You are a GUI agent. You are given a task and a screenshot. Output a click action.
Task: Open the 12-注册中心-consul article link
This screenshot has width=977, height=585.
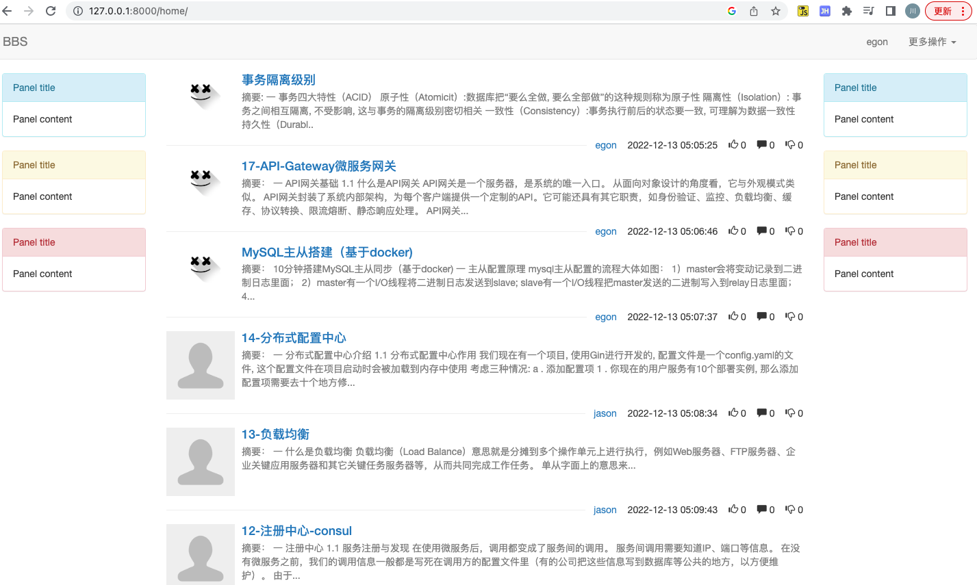[x=296, y=531]
